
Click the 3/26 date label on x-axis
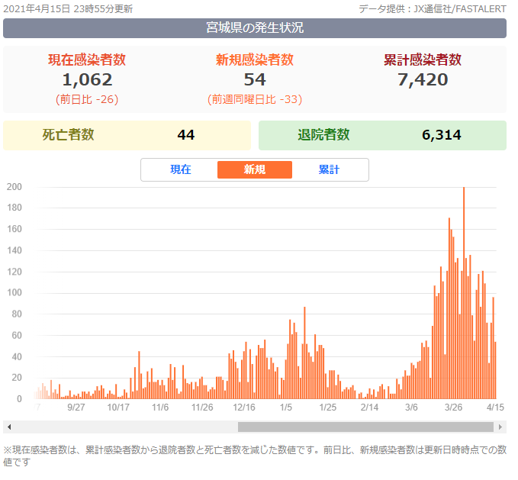[x=455, y=408]
